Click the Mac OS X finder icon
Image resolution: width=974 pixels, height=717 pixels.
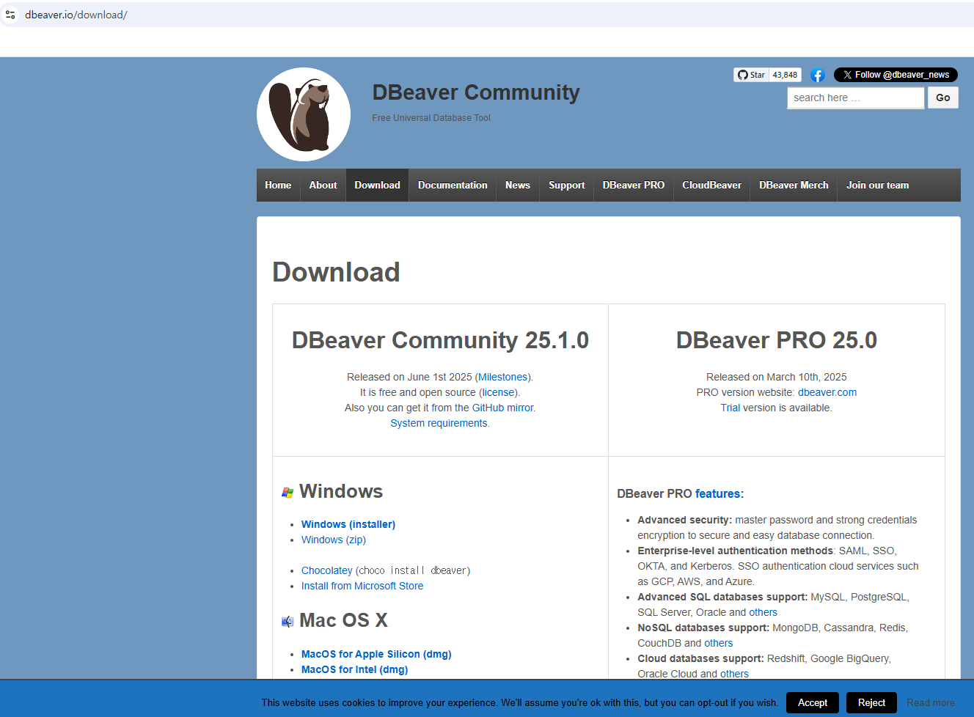tap(288, 622)
